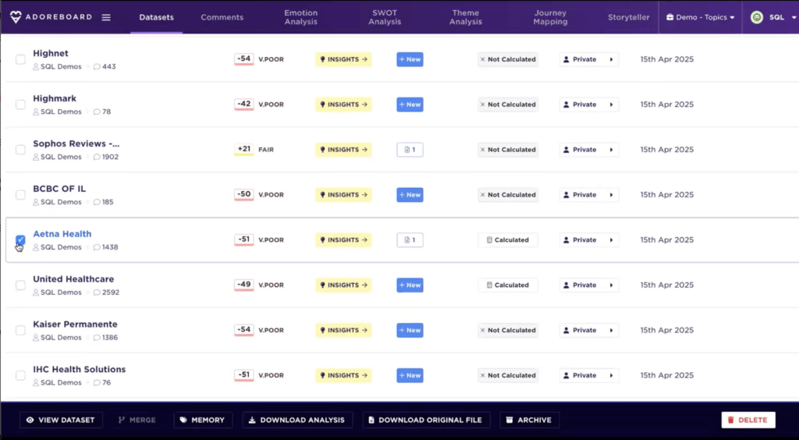Click the View Dataset button
Image resolution: width=799 pixels, height=440 pixels.
[61, 420]
